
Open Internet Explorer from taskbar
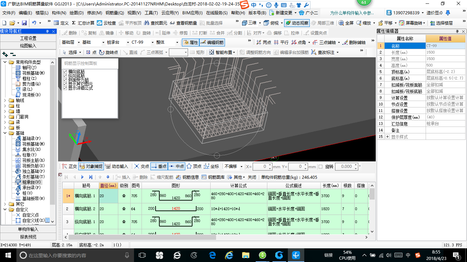click(x=229, y=255)
